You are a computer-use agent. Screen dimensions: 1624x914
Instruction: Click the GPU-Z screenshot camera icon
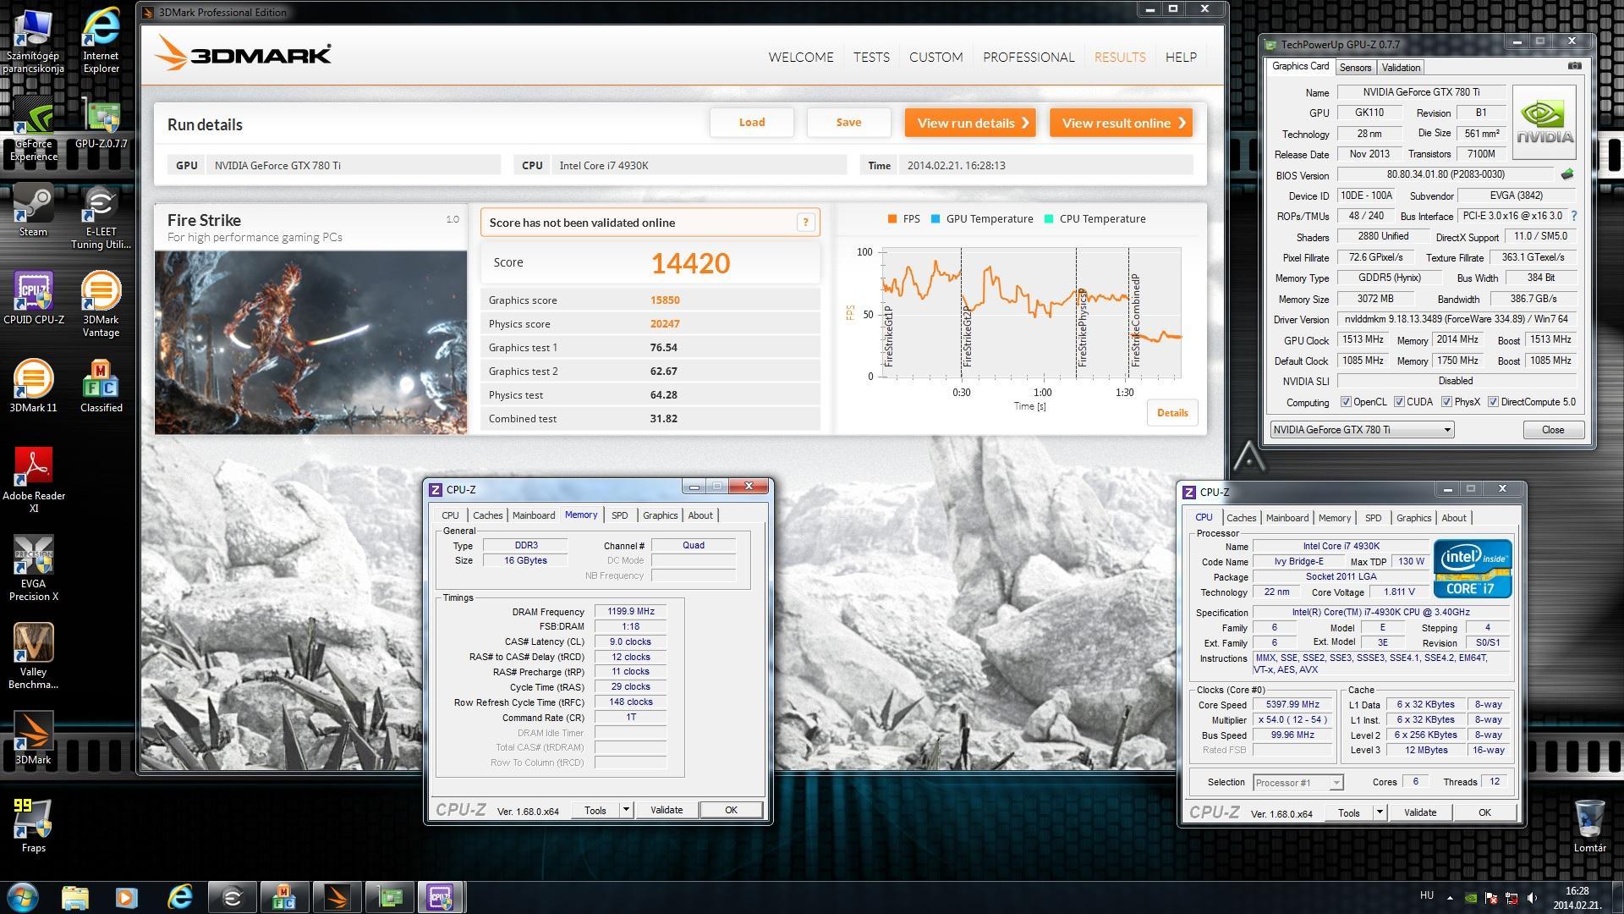(x=1574, y=66)
